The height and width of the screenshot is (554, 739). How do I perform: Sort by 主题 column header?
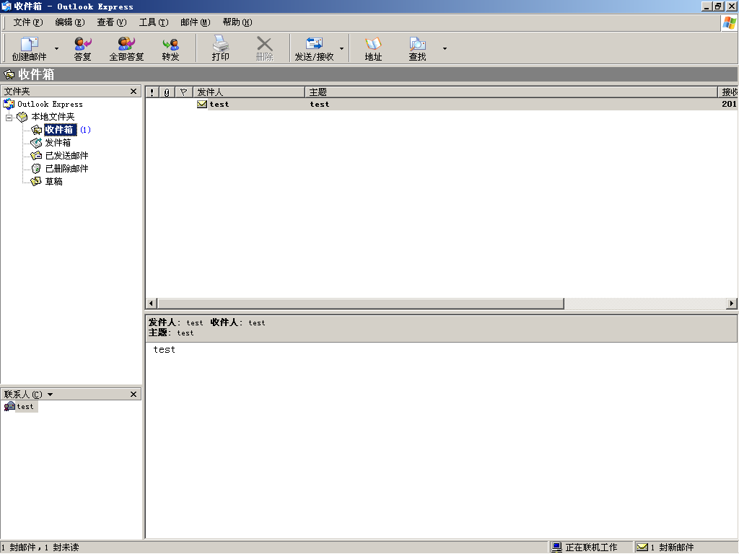click(x=511, y=92)
